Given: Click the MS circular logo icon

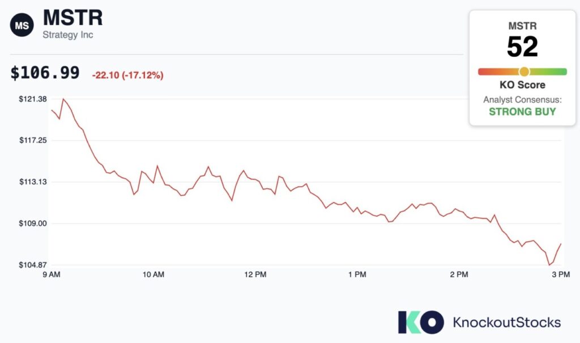Looking at the screenshot, I should pos(22,25).
